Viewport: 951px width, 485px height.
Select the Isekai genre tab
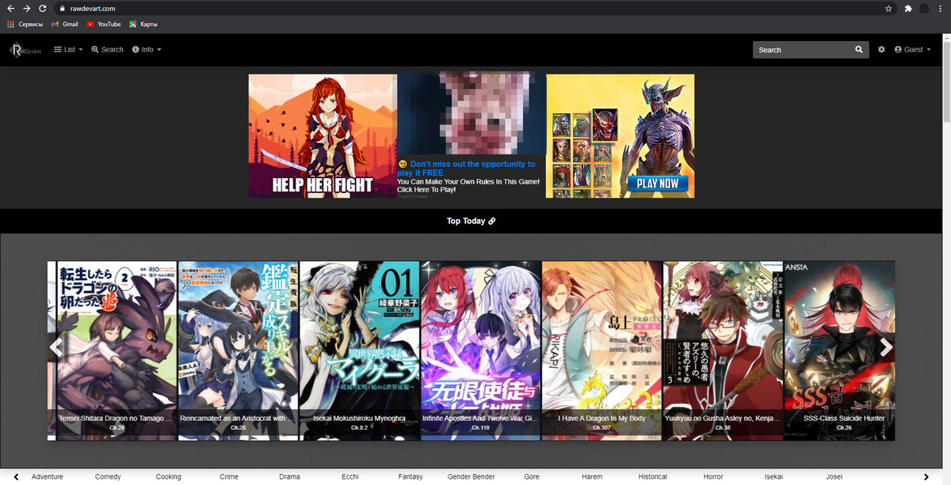773,477
